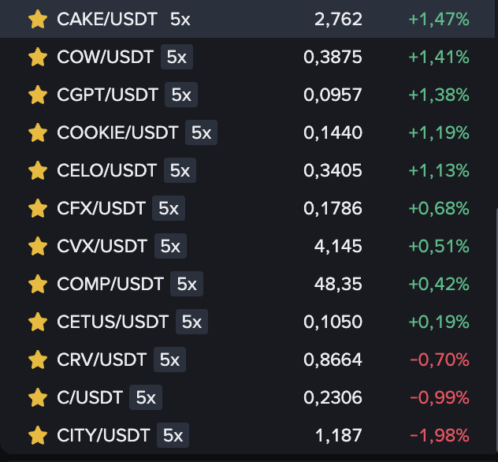Click the 5x leverage tag on COOKIE/USDT

coord(201,132)
